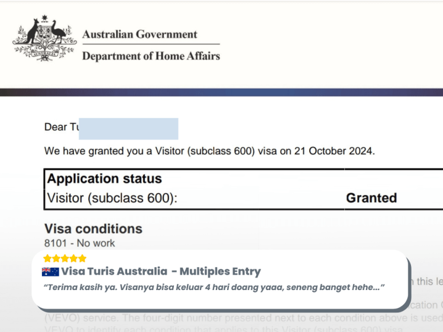This screenshot has height=332, width=443.
Task: Click the bold "Granted" status
Action: click(371, 198)
